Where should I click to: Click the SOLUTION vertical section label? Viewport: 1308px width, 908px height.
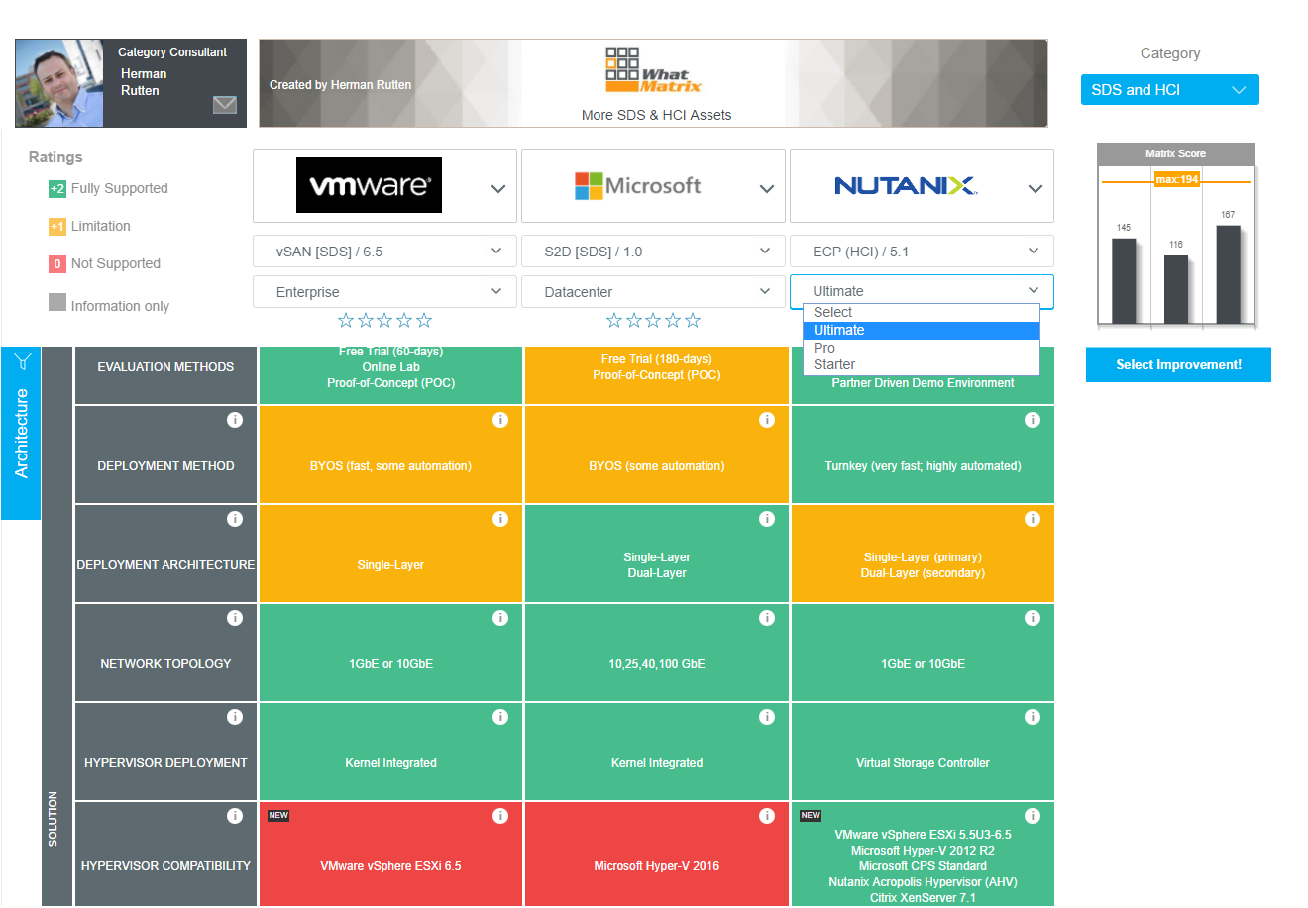pyautogui.click(x=54, y=819)
